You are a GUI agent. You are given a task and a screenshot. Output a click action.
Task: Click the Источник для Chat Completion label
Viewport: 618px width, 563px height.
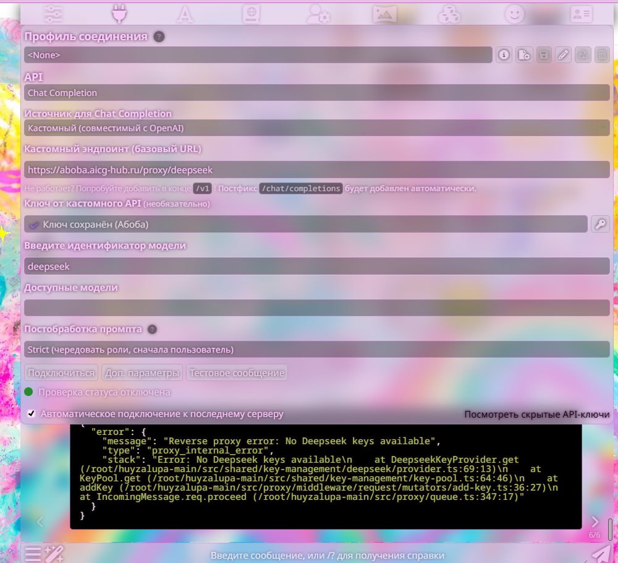tap(98, 114)
